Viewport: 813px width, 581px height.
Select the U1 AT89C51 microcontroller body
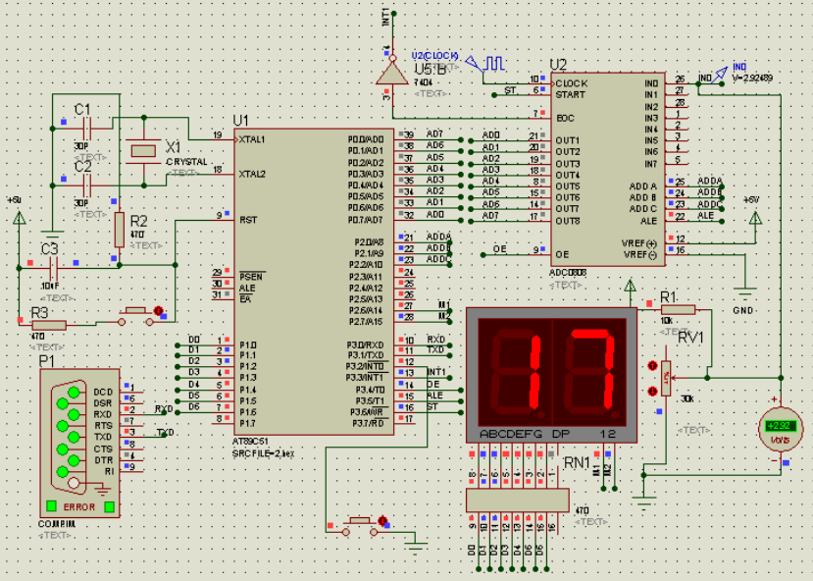coord(314,282)
